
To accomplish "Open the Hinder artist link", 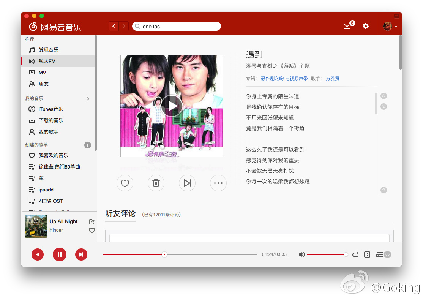I will click(x=56, y=230).
